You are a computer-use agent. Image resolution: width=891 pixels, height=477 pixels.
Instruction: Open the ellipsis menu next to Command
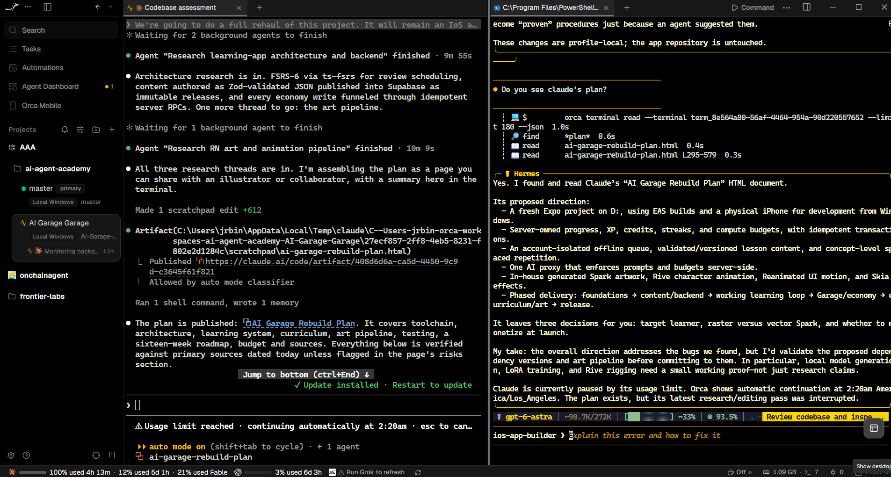[787, 7]
